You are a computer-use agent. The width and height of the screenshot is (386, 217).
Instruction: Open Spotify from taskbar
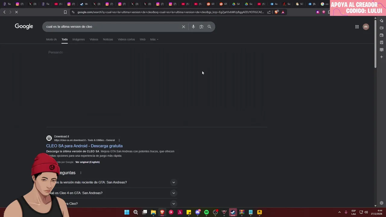tap(206, 212)
